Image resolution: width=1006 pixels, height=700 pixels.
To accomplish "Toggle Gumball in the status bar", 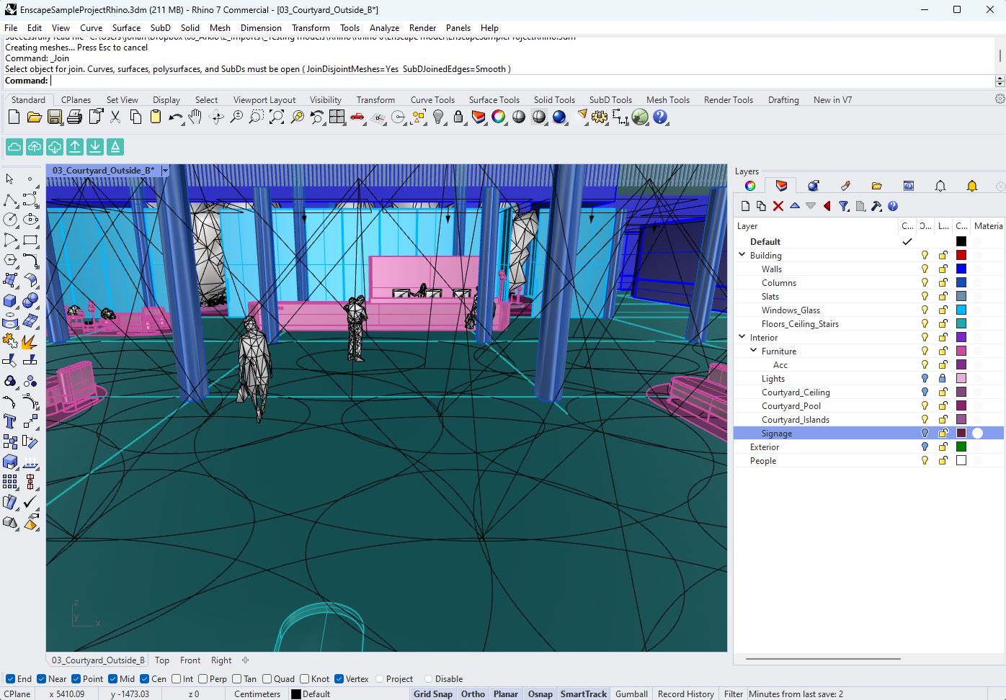I will point(631,694).
